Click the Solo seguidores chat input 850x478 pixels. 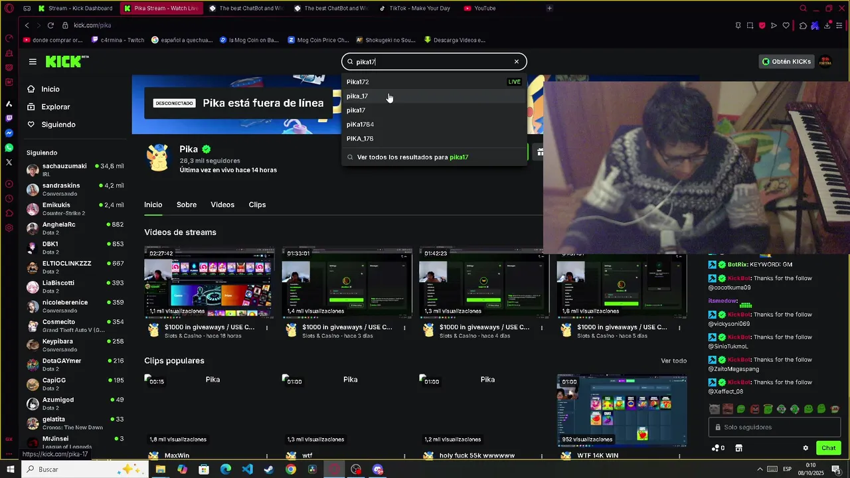(774, 428)
